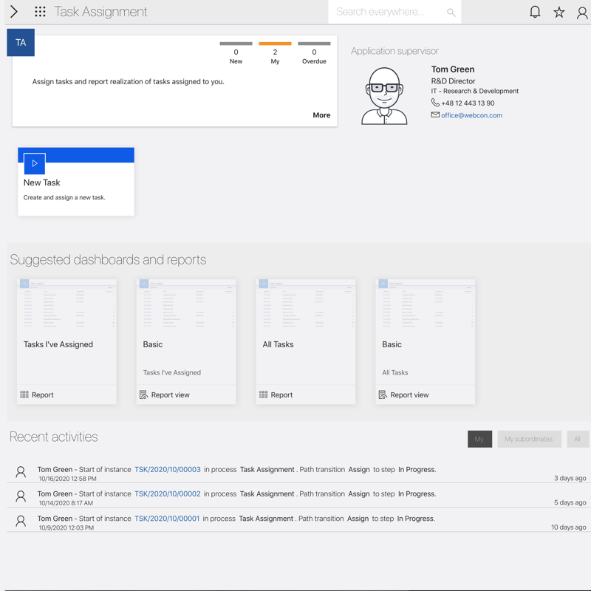Click the TA application badge
591x591 pixels.
[x=21, y=43]
